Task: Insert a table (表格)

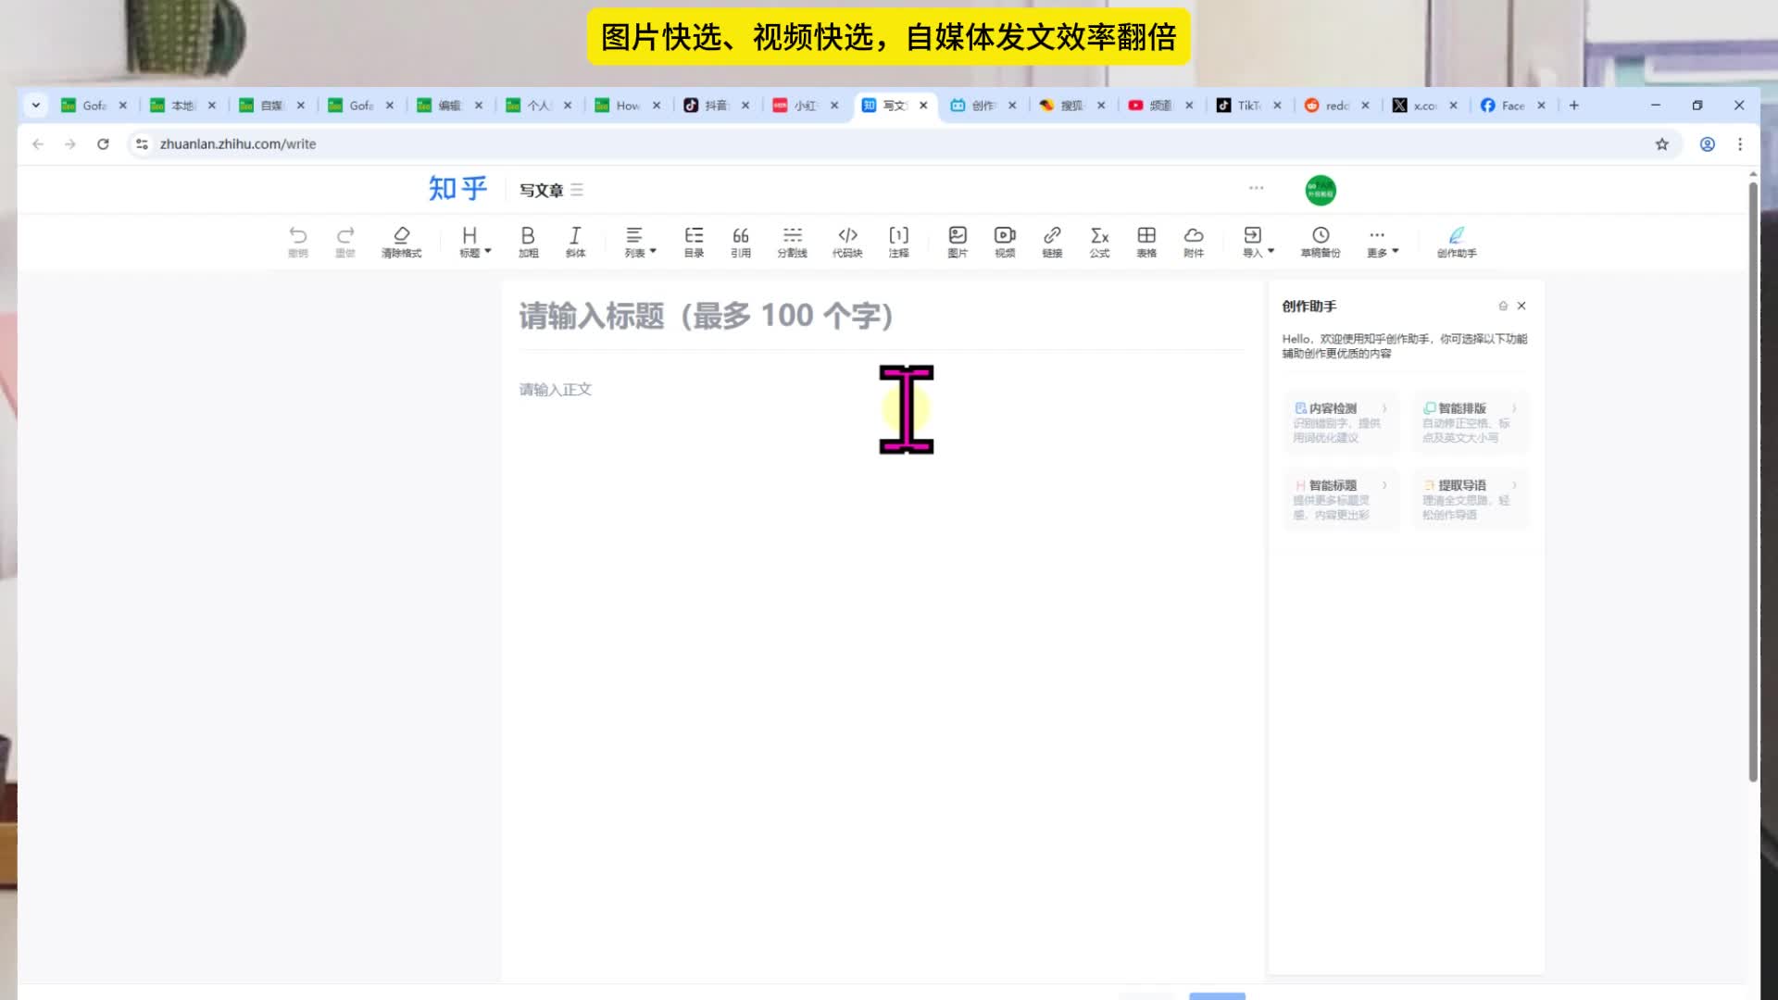Action: [x=1146, y=241]
